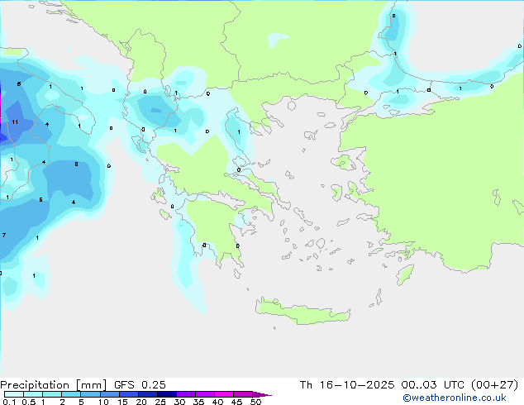
Task: Click the '7' precipitation value on the map
Action: click(x=4, y=236)
